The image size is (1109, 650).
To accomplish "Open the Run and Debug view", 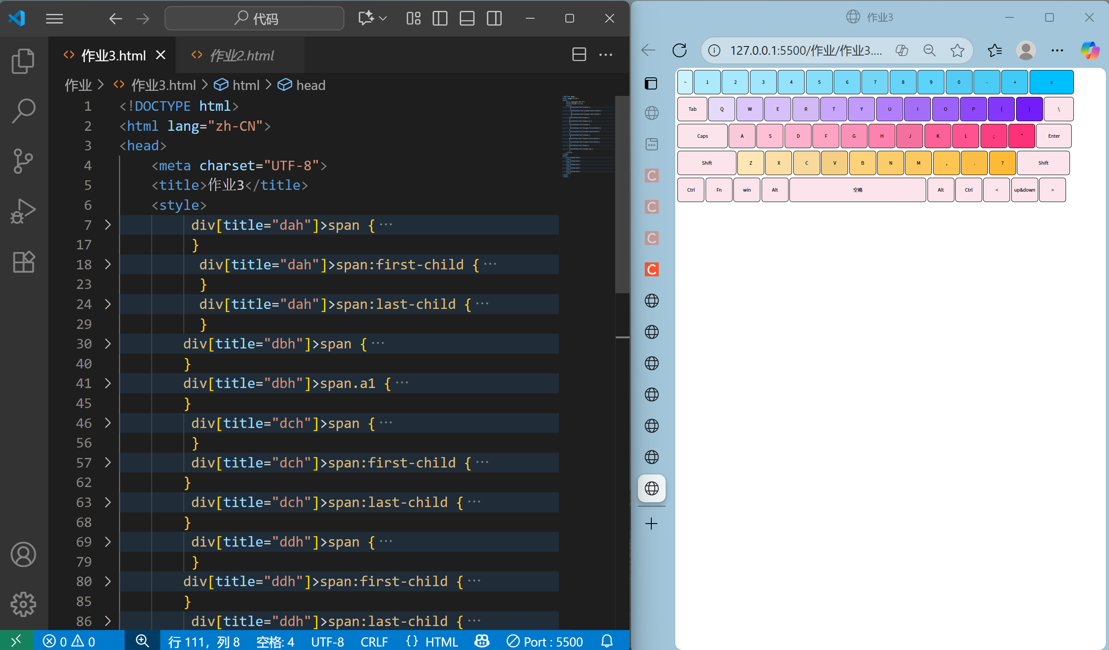I will 23,212.
